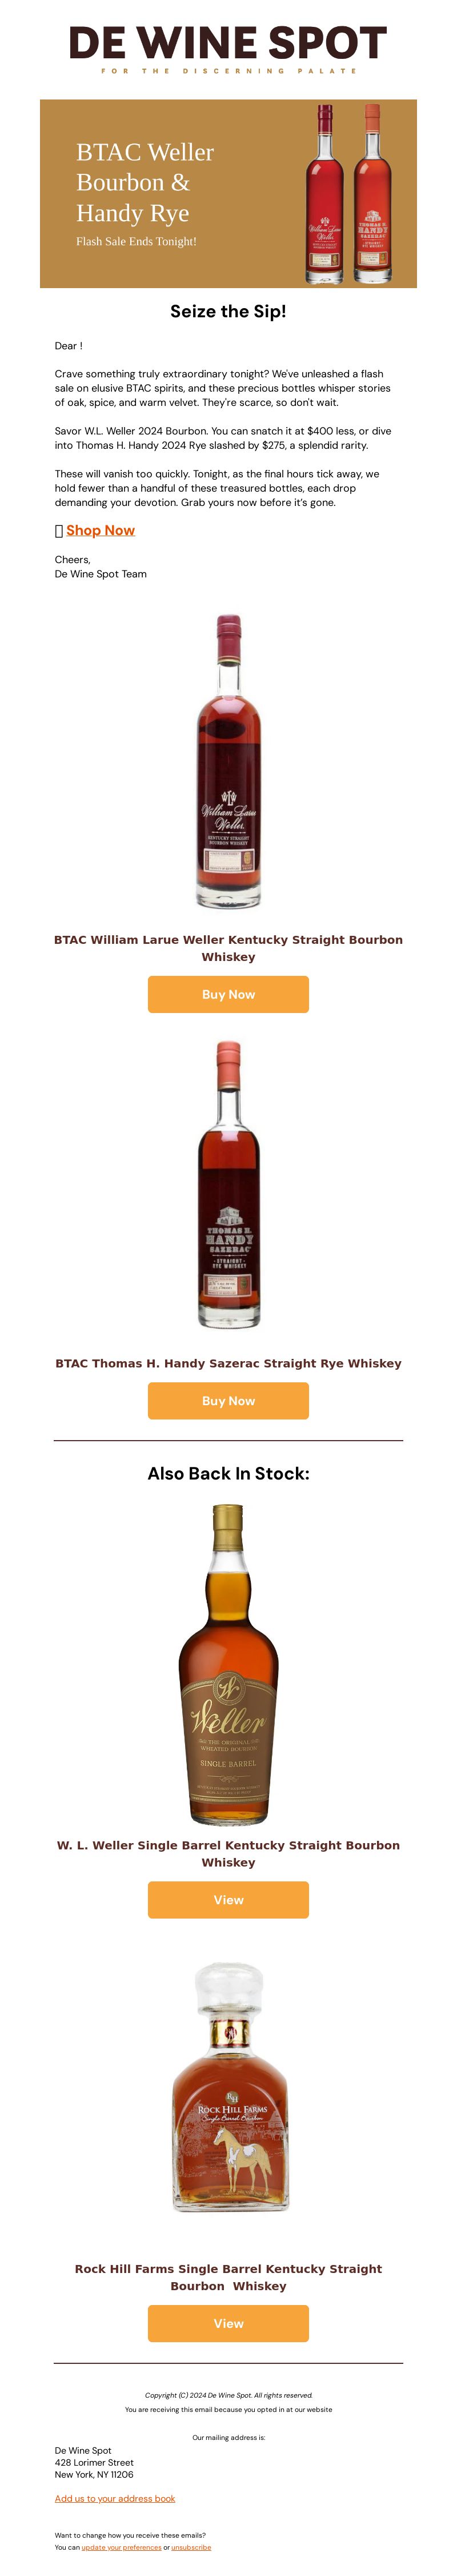The image size is (457, 2576).
Task: View the W. L. Weller Single Barrel
Action: pos(228,1899)
